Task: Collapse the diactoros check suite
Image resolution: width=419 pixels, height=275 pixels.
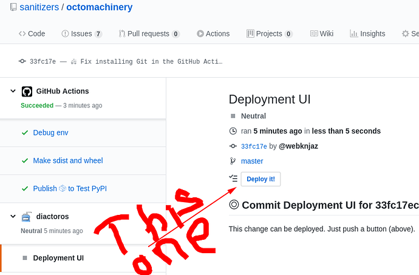Action: [13, 216]
